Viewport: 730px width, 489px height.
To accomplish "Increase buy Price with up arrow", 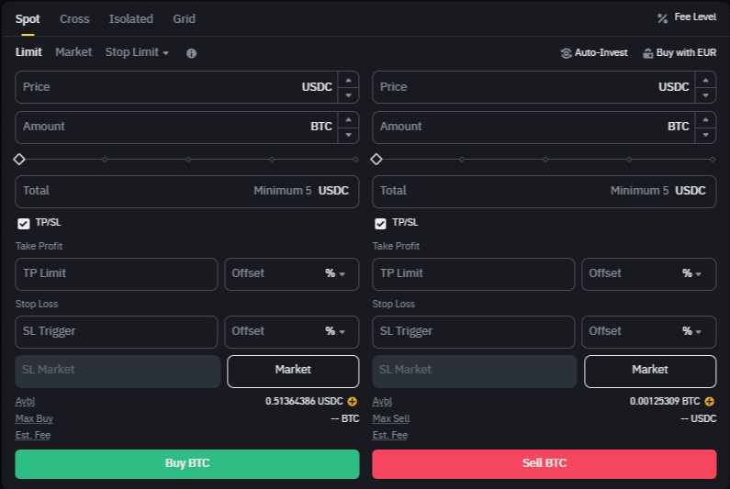I will (348, 80).
